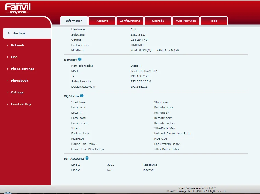The height and width of the screenshot is (194, 260).
Task: Open the Auto Provision tab
Action: tap(186, 20)
